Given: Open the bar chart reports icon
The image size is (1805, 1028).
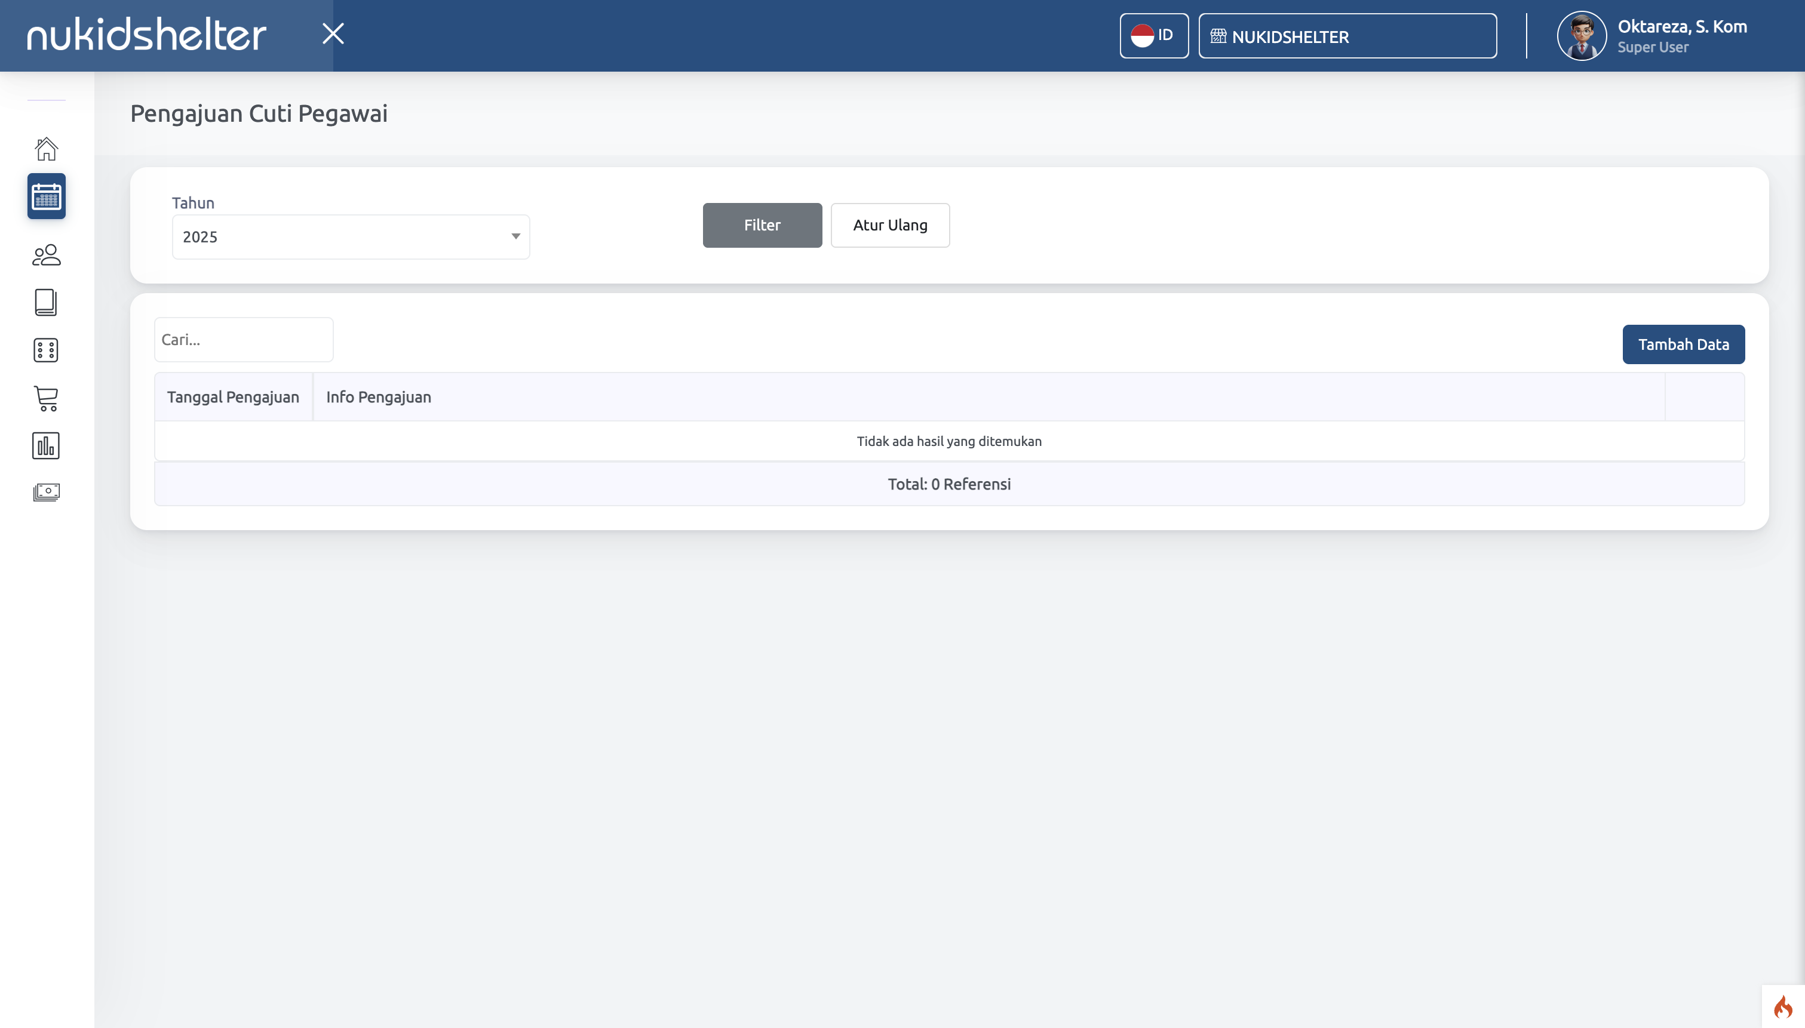Looking at the screenshot, I should [46, 445].
